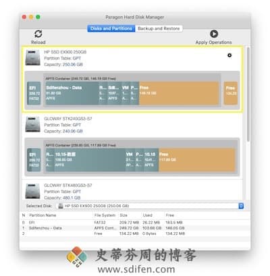Click the File System column header
The width and height of the screenshot is (270, 276).
[x=105, y=215]
